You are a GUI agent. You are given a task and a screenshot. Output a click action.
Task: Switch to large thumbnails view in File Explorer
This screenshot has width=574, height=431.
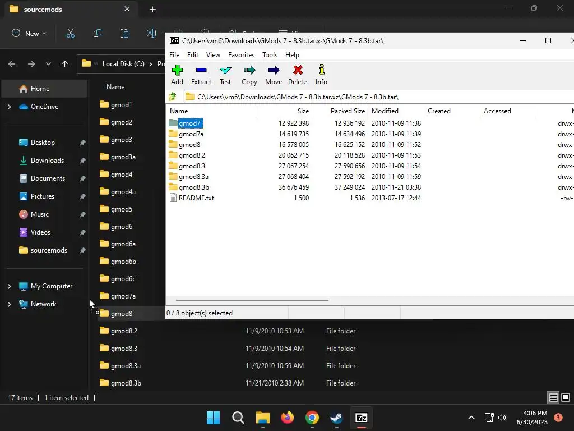(x=566, y=398)
